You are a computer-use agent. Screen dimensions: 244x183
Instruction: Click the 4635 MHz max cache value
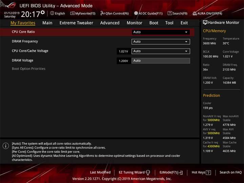pos(229,151)
